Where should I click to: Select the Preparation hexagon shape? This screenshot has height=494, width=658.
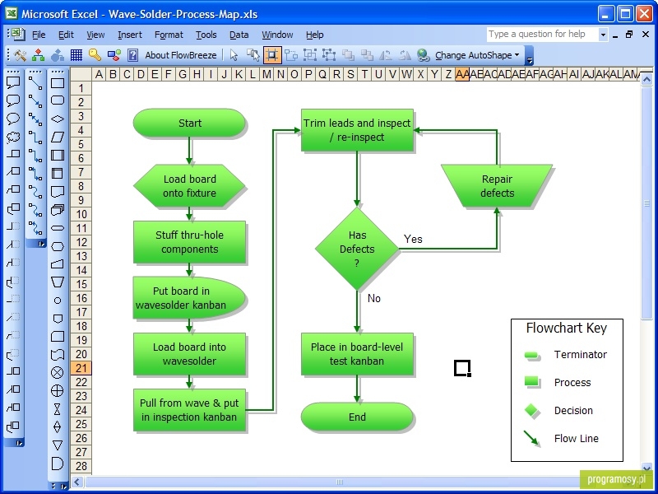pyautogui.click(x=58, y=246)
